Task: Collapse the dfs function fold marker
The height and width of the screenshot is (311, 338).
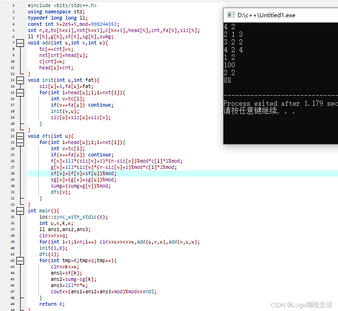Action: point(20,136)
